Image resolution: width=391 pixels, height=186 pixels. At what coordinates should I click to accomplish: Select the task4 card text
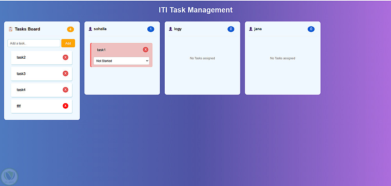tap(21, 90)
